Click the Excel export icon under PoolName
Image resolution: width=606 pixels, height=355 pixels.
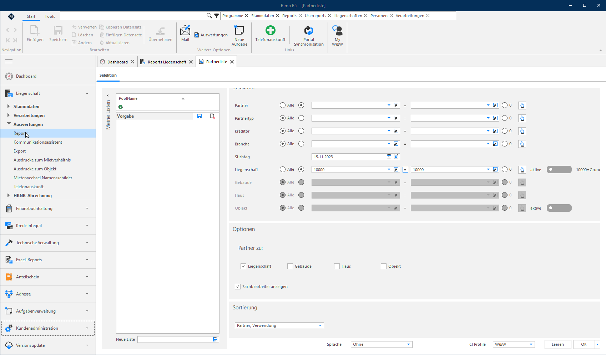(120, 107)
